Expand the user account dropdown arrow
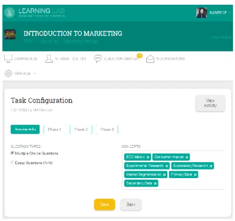 (x=230, y=13)
